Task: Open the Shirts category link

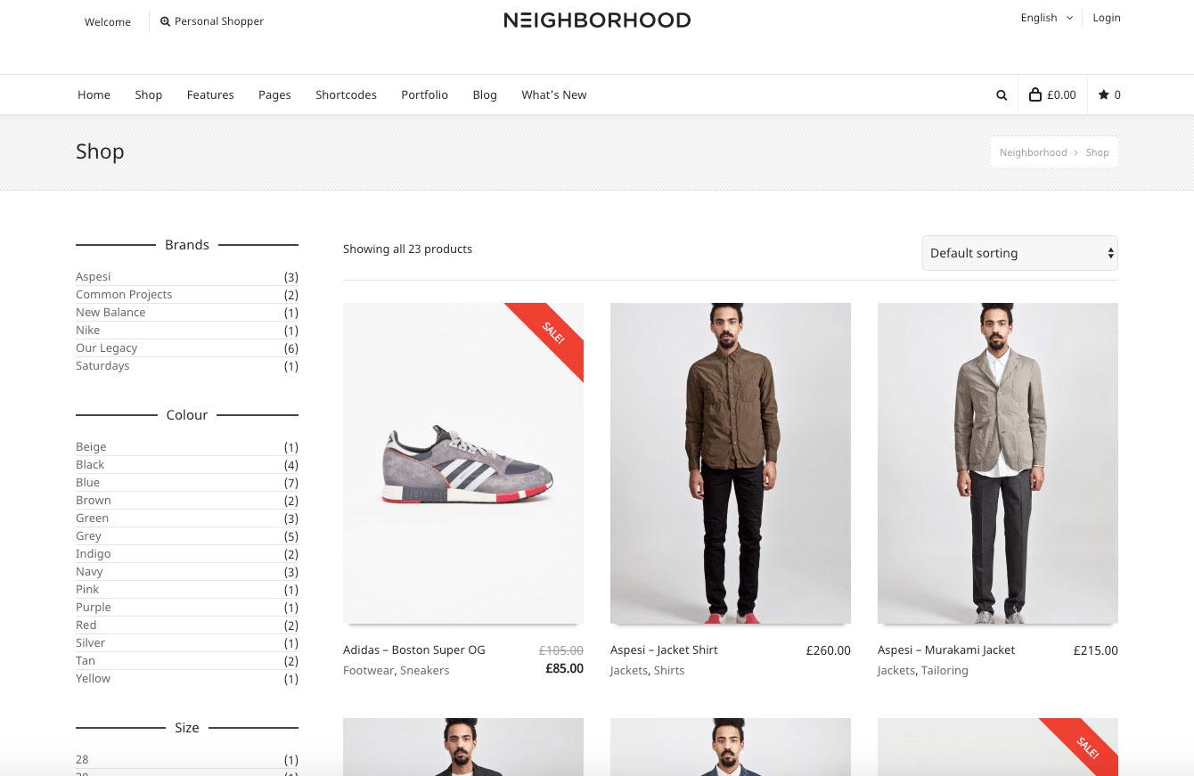Action: 669,671
